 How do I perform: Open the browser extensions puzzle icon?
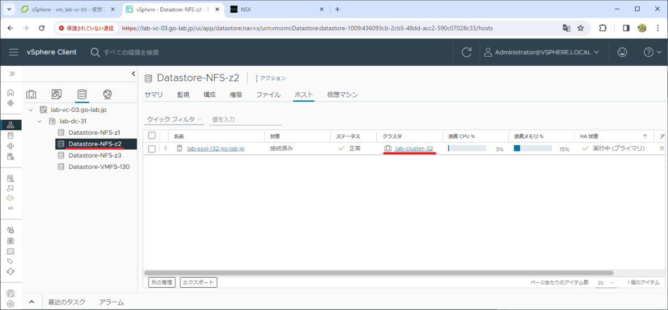[x=603, y=28]
